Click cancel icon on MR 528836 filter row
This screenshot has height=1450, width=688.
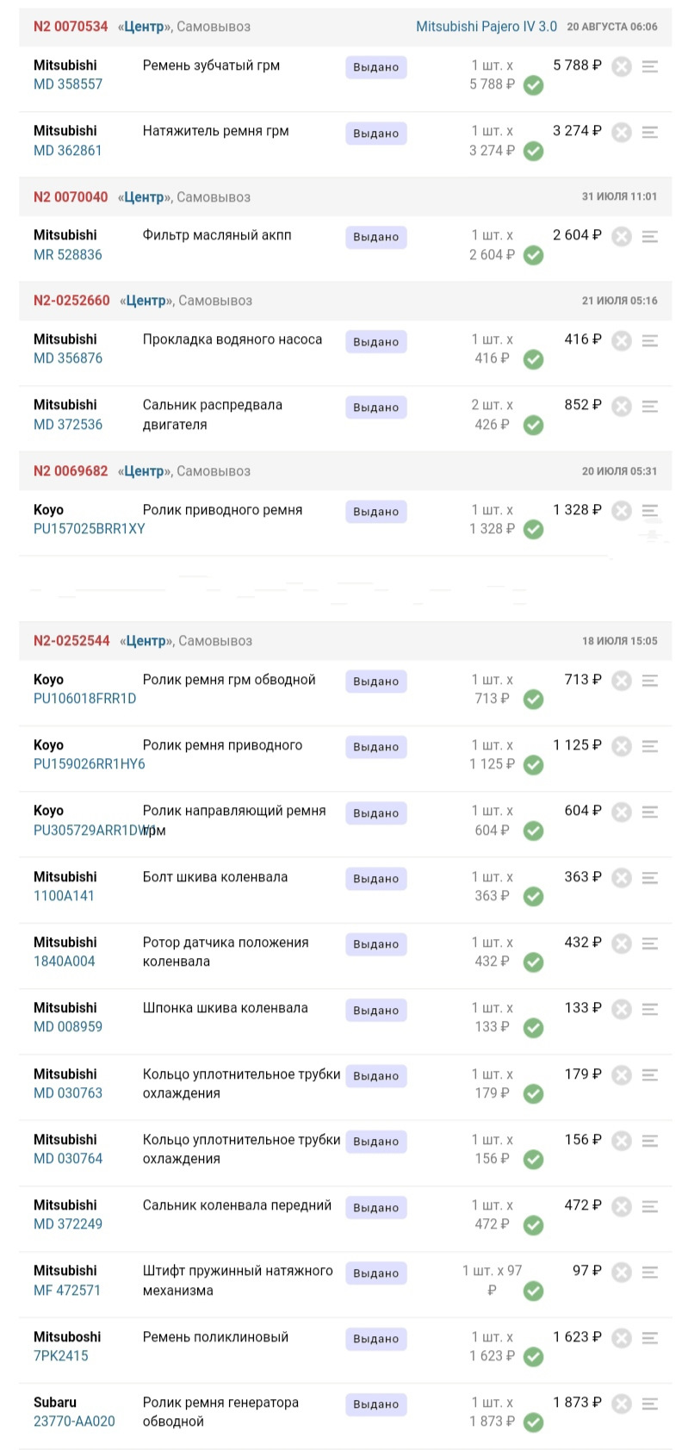tap(622, 236)
